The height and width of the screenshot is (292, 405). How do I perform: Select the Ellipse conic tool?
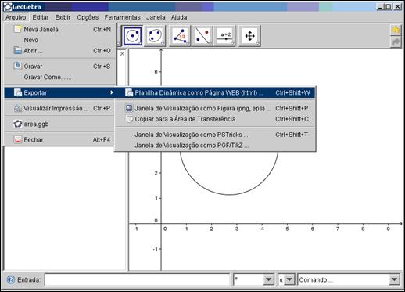tap(155, 36)
